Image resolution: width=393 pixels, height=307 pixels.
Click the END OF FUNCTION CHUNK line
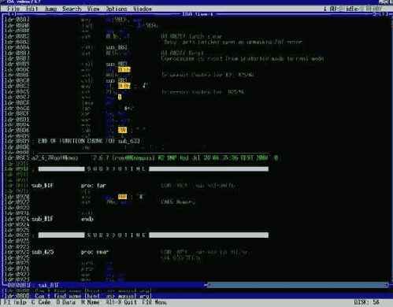[89, 141]
